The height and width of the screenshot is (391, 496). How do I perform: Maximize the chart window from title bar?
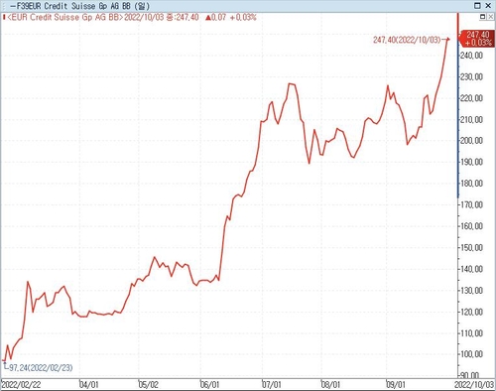pyautogui.click(x=477, y=6)
